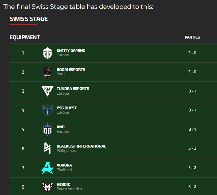Select the BLACKLIST INTERNATIONAL team name

point(81,146)
